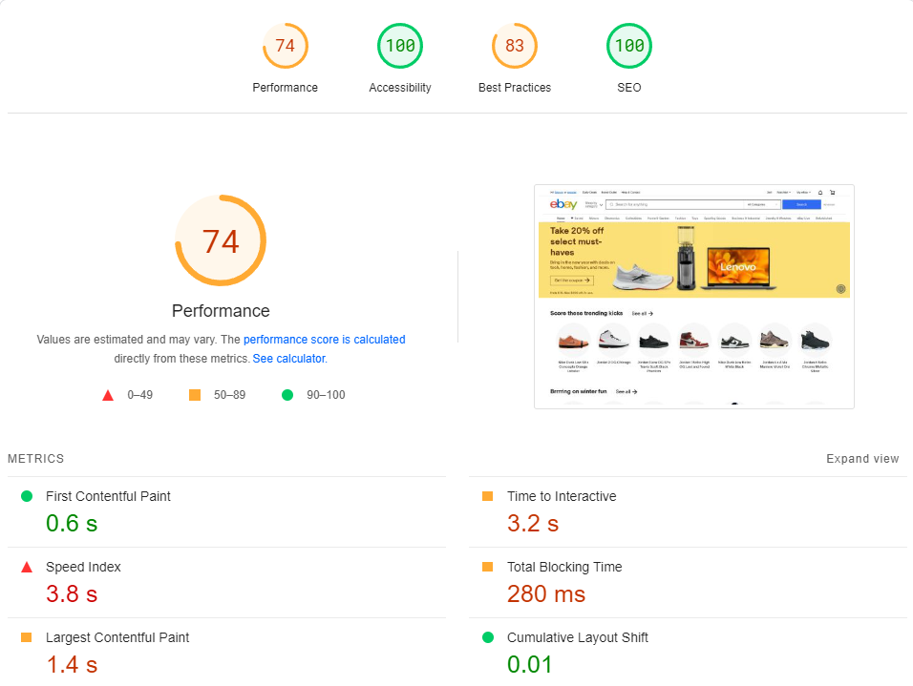Click the See calculator link

288,358
